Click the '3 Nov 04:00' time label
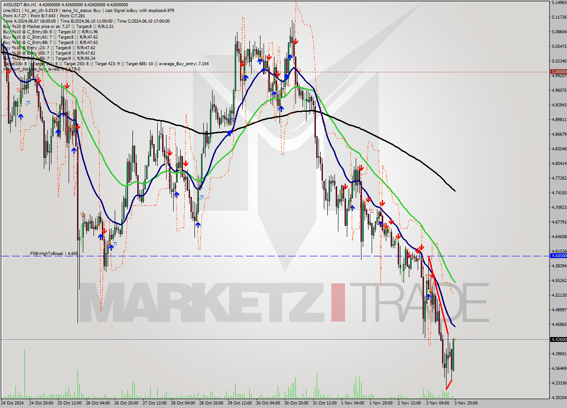The width and height of the screenshot is (567, 408). click(438, 403)
